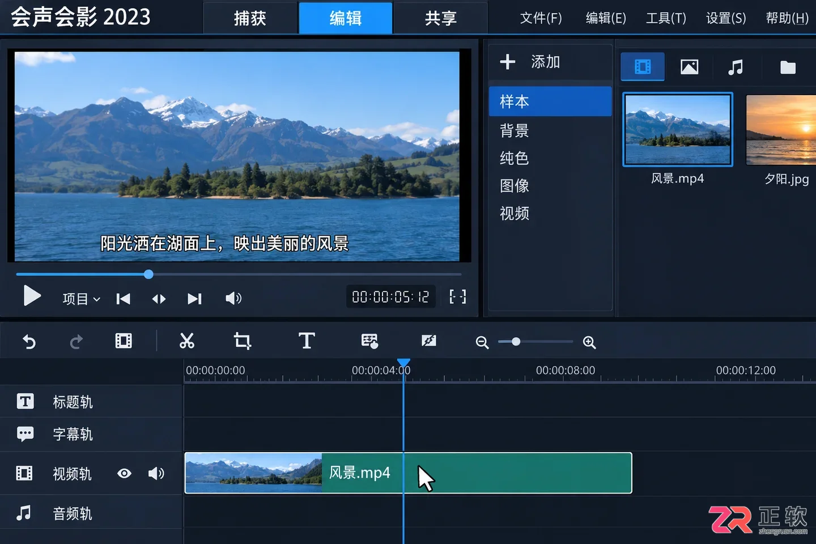Click the audio track music note icon
Screen dimensions: 816x544
[24, 513]
